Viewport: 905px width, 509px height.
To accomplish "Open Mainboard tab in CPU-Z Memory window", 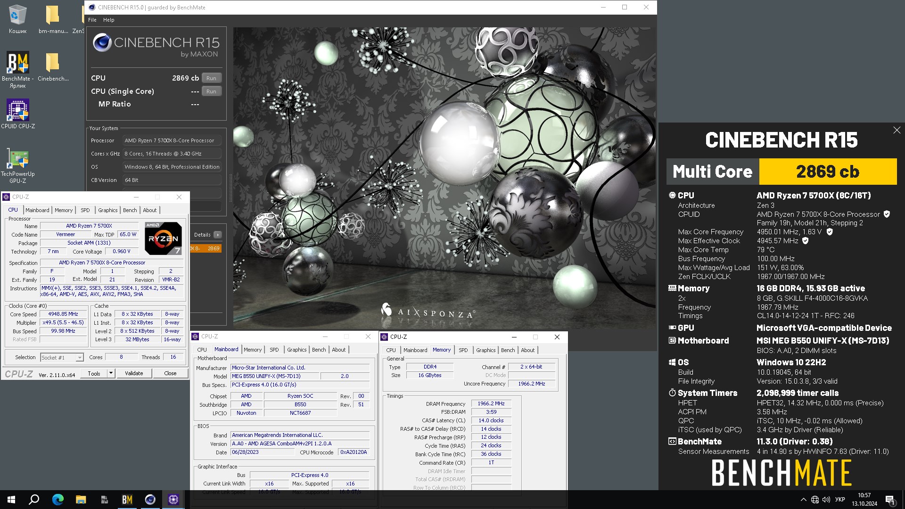I will click(x=415, y=350).
